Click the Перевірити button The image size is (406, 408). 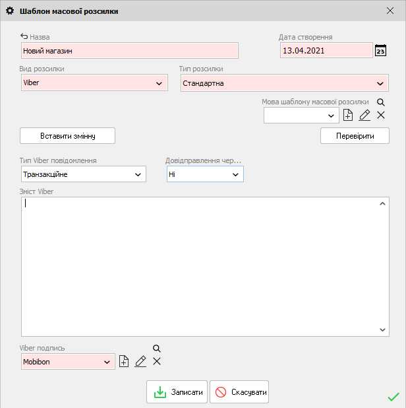355,135
